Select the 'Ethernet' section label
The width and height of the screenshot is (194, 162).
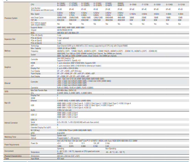(8, 83)
